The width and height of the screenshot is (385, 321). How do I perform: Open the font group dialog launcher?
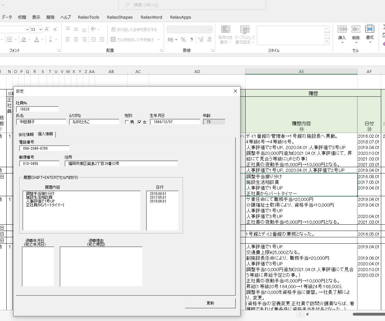click(59, 51)
